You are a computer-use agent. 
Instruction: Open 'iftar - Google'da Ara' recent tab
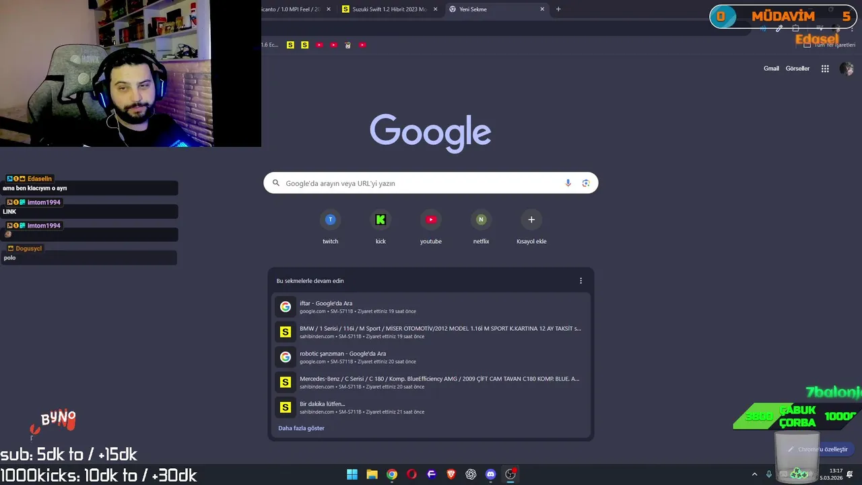(x=431, y=307)
